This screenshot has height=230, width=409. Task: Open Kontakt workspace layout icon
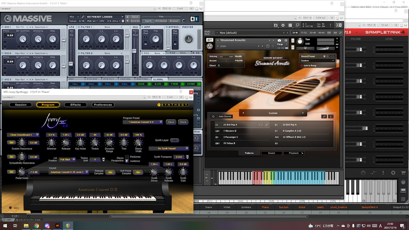[290, 25]
